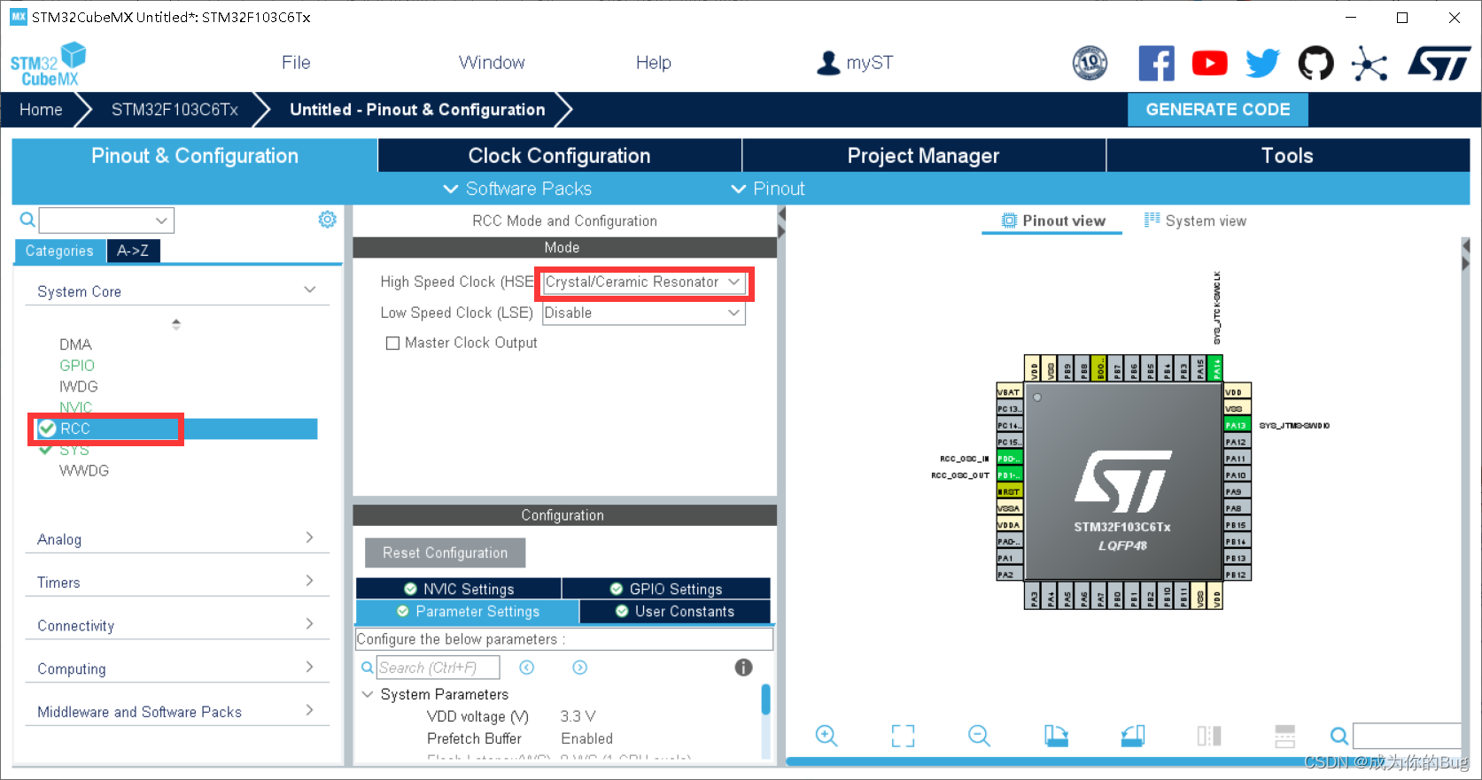The width and height of the screenshot is (1482, 780).
Task: Switch to Tools tab
Action: (x=1287, y=156)
